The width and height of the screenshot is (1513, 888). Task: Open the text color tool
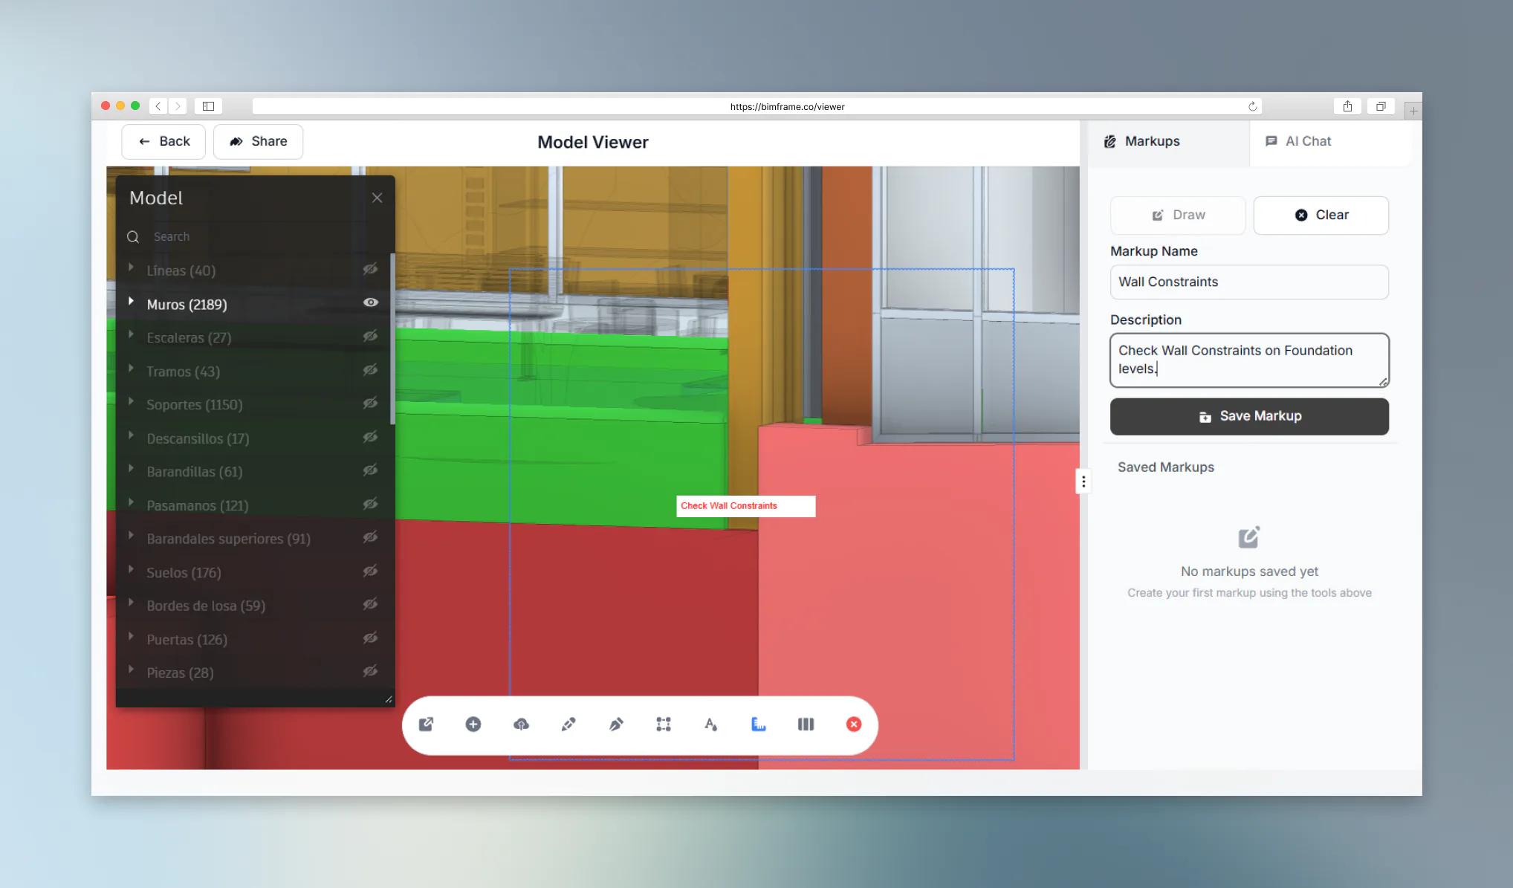(x=711, y=725)
